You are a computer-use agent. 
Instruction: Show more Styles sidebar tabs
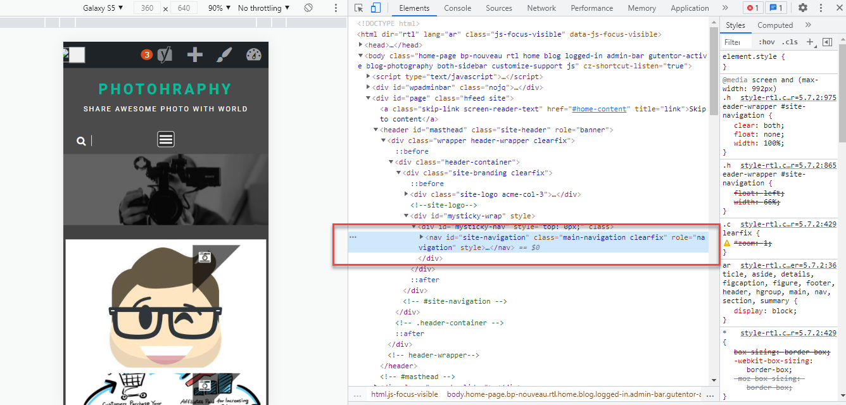point(808,25)
